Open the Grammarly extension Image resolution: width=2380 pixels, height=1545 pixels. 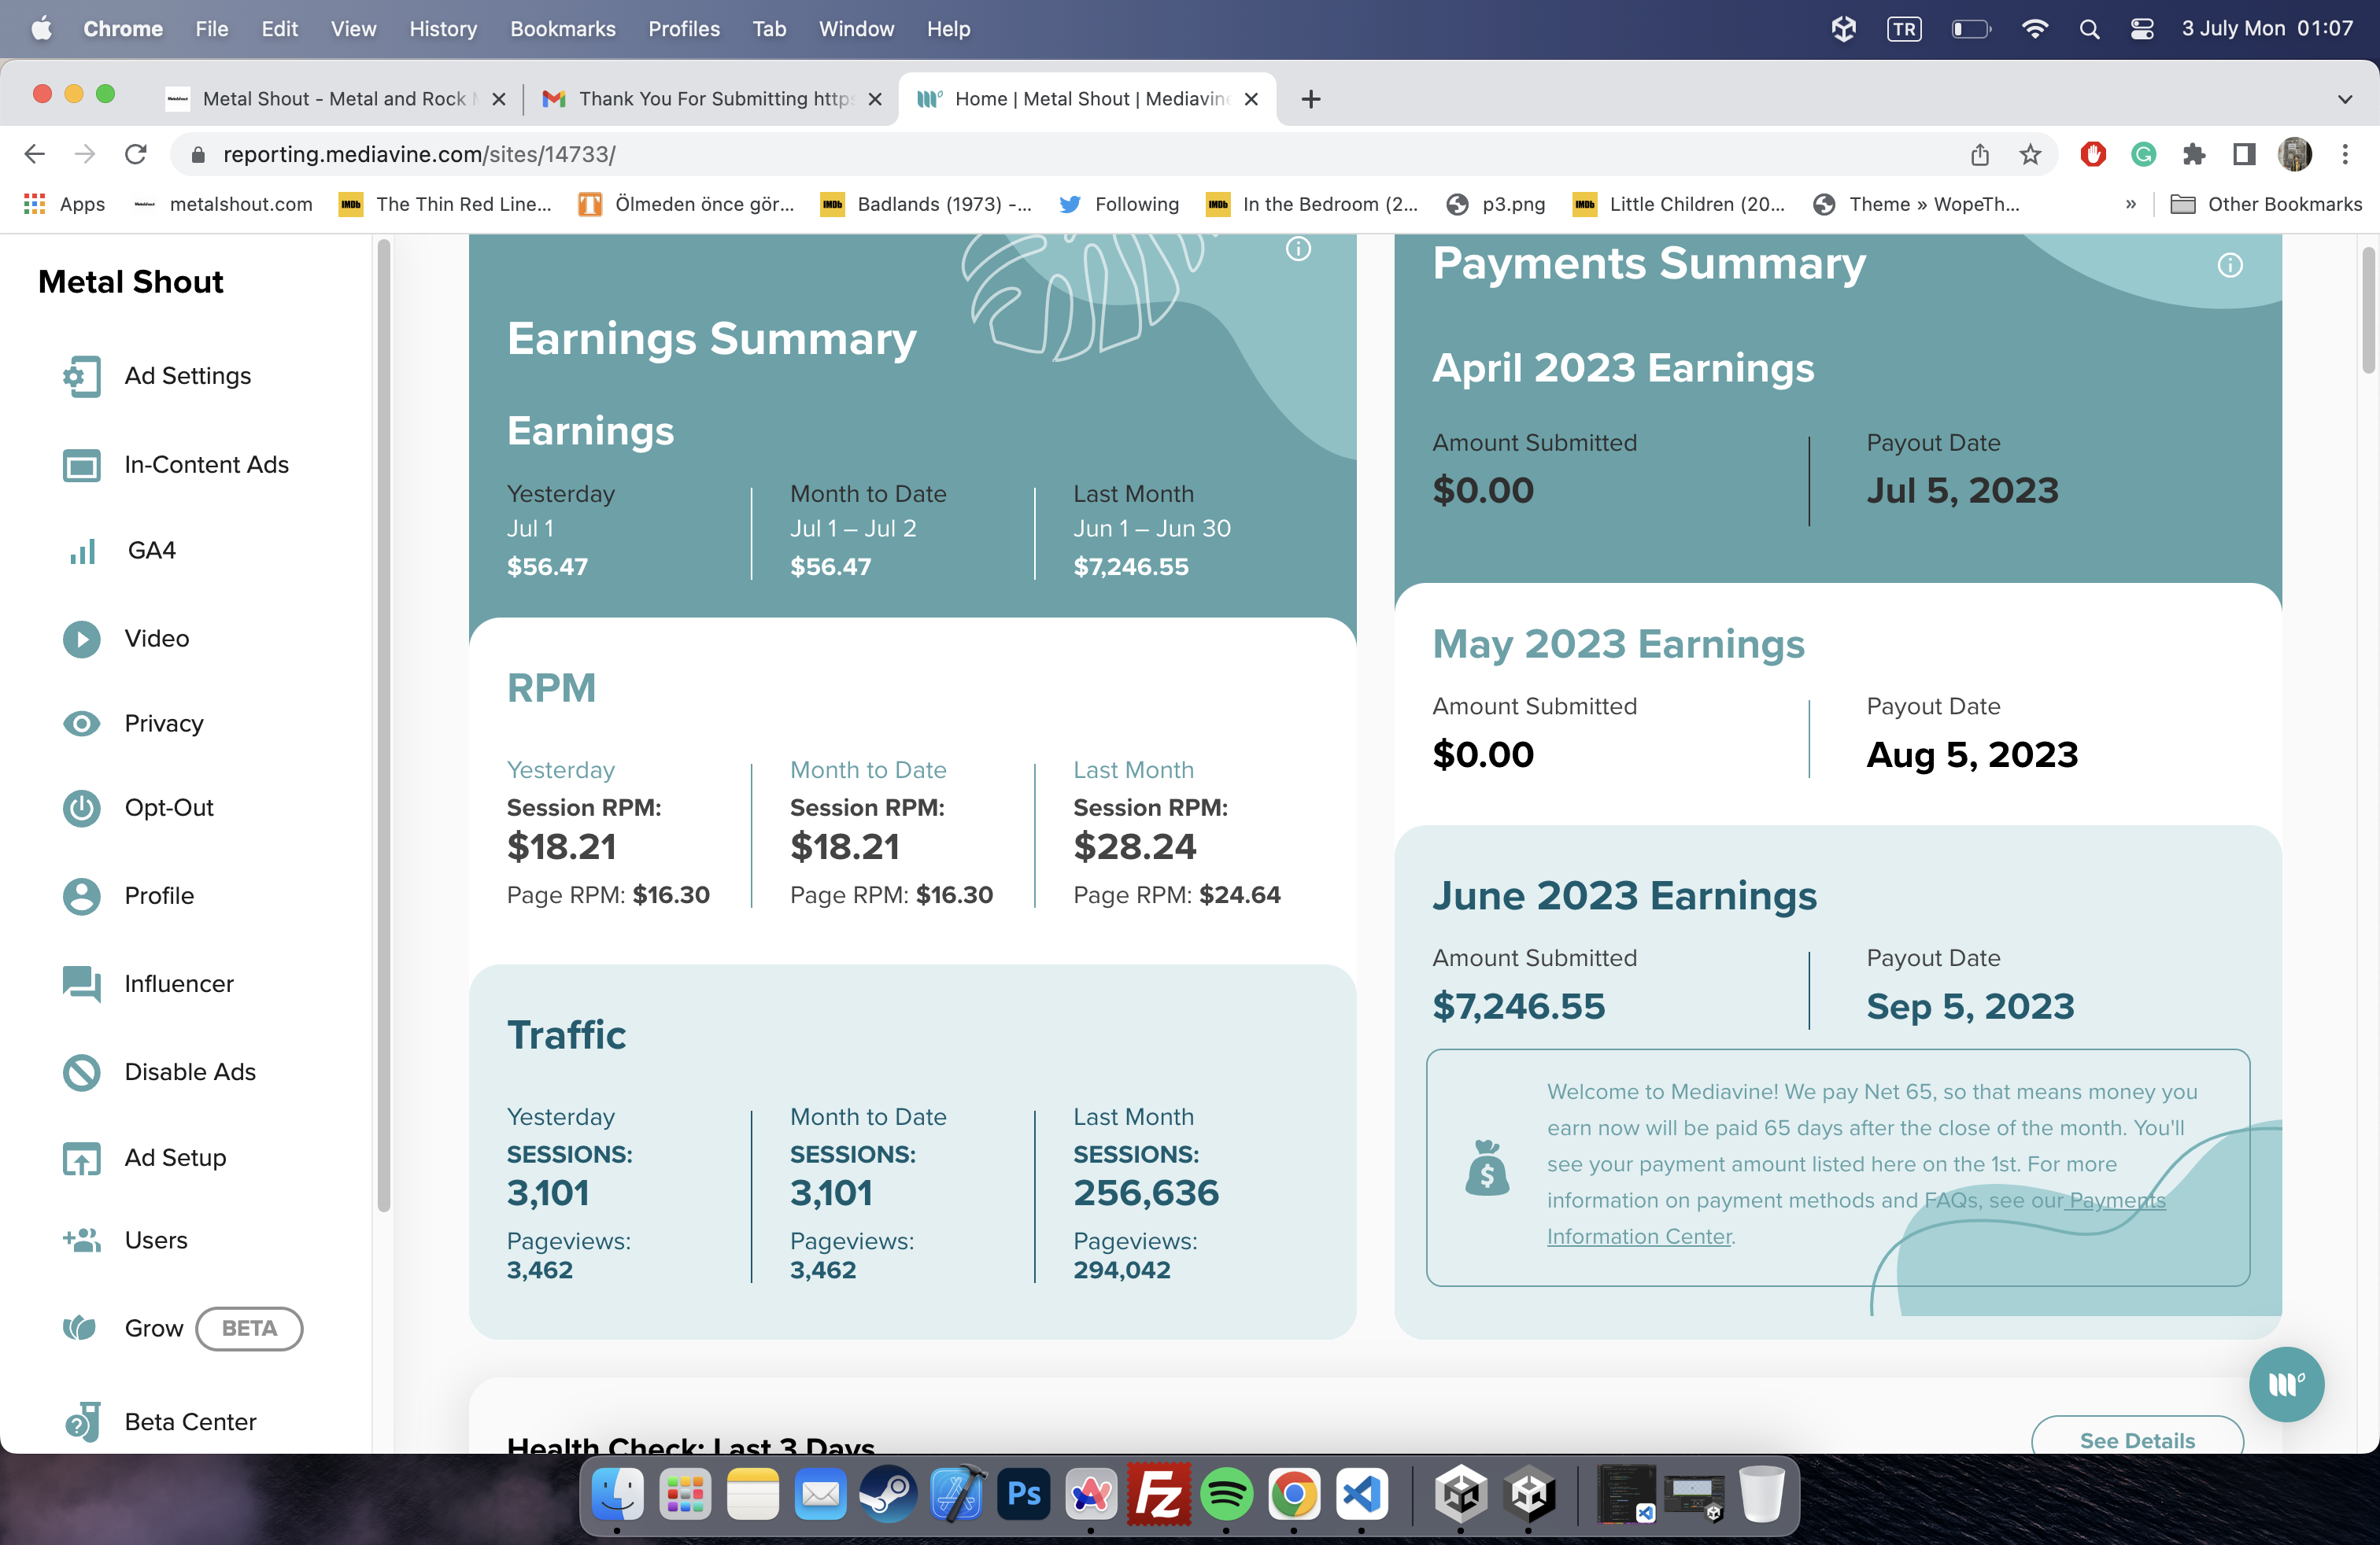click(2143, 154)
